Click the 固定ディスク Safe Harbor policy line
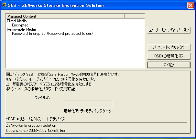 [63, 74]
